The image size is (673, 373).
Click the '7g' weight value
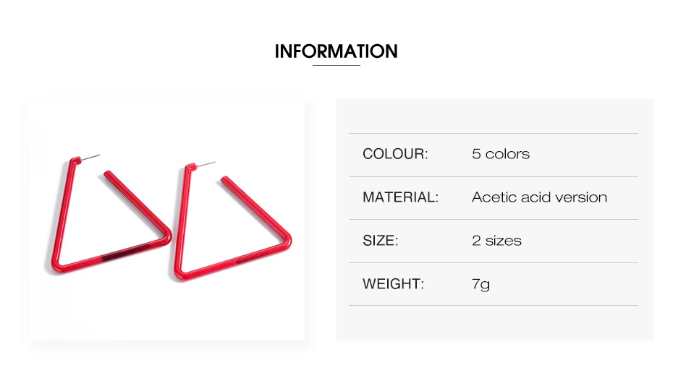[x=481, y=284]
